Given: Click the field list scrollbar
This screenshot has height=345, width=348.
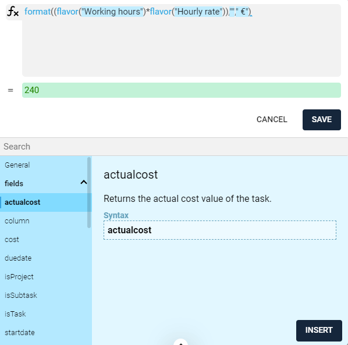Looking at the screenshot, I should [x=89, y=193].
